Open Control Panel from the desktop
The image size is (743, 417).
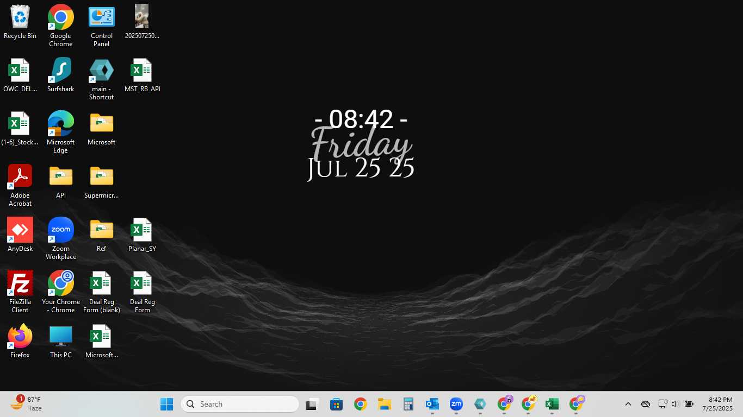coord(102,26)
